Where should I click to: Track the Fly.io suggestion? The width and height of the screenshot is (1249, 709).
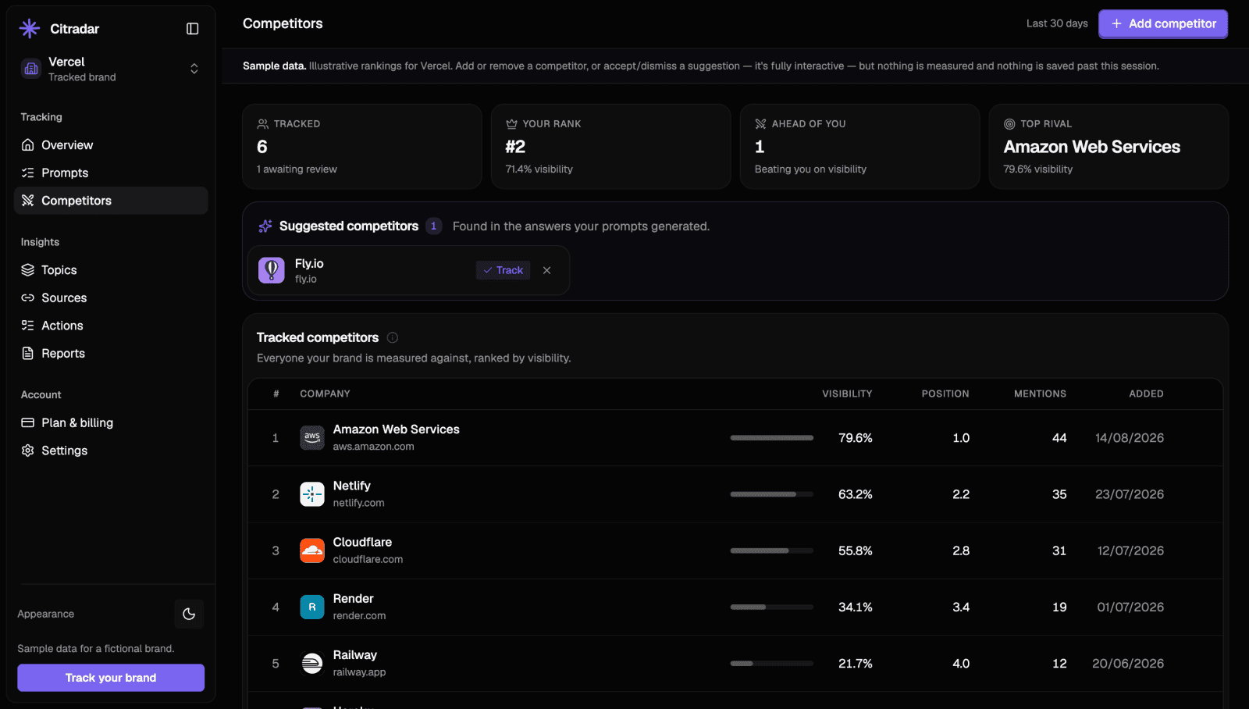503,270
